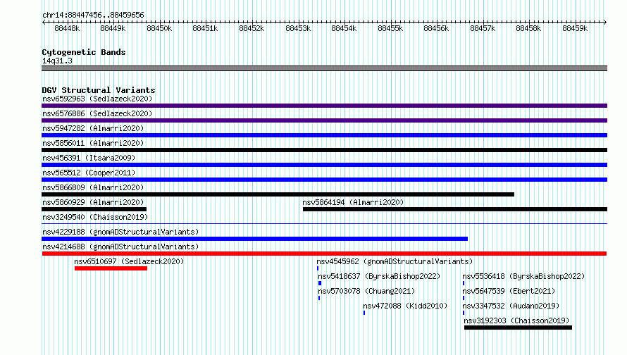Click the nsv5864194 (Almarri2020) label

353,202
